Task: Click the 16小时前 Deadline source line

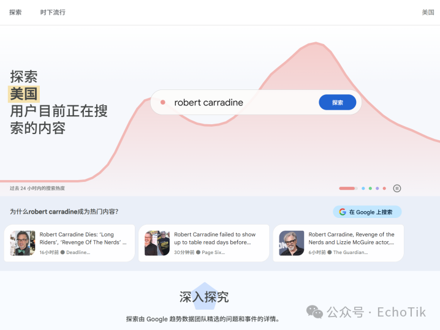Action: point(65,252)
